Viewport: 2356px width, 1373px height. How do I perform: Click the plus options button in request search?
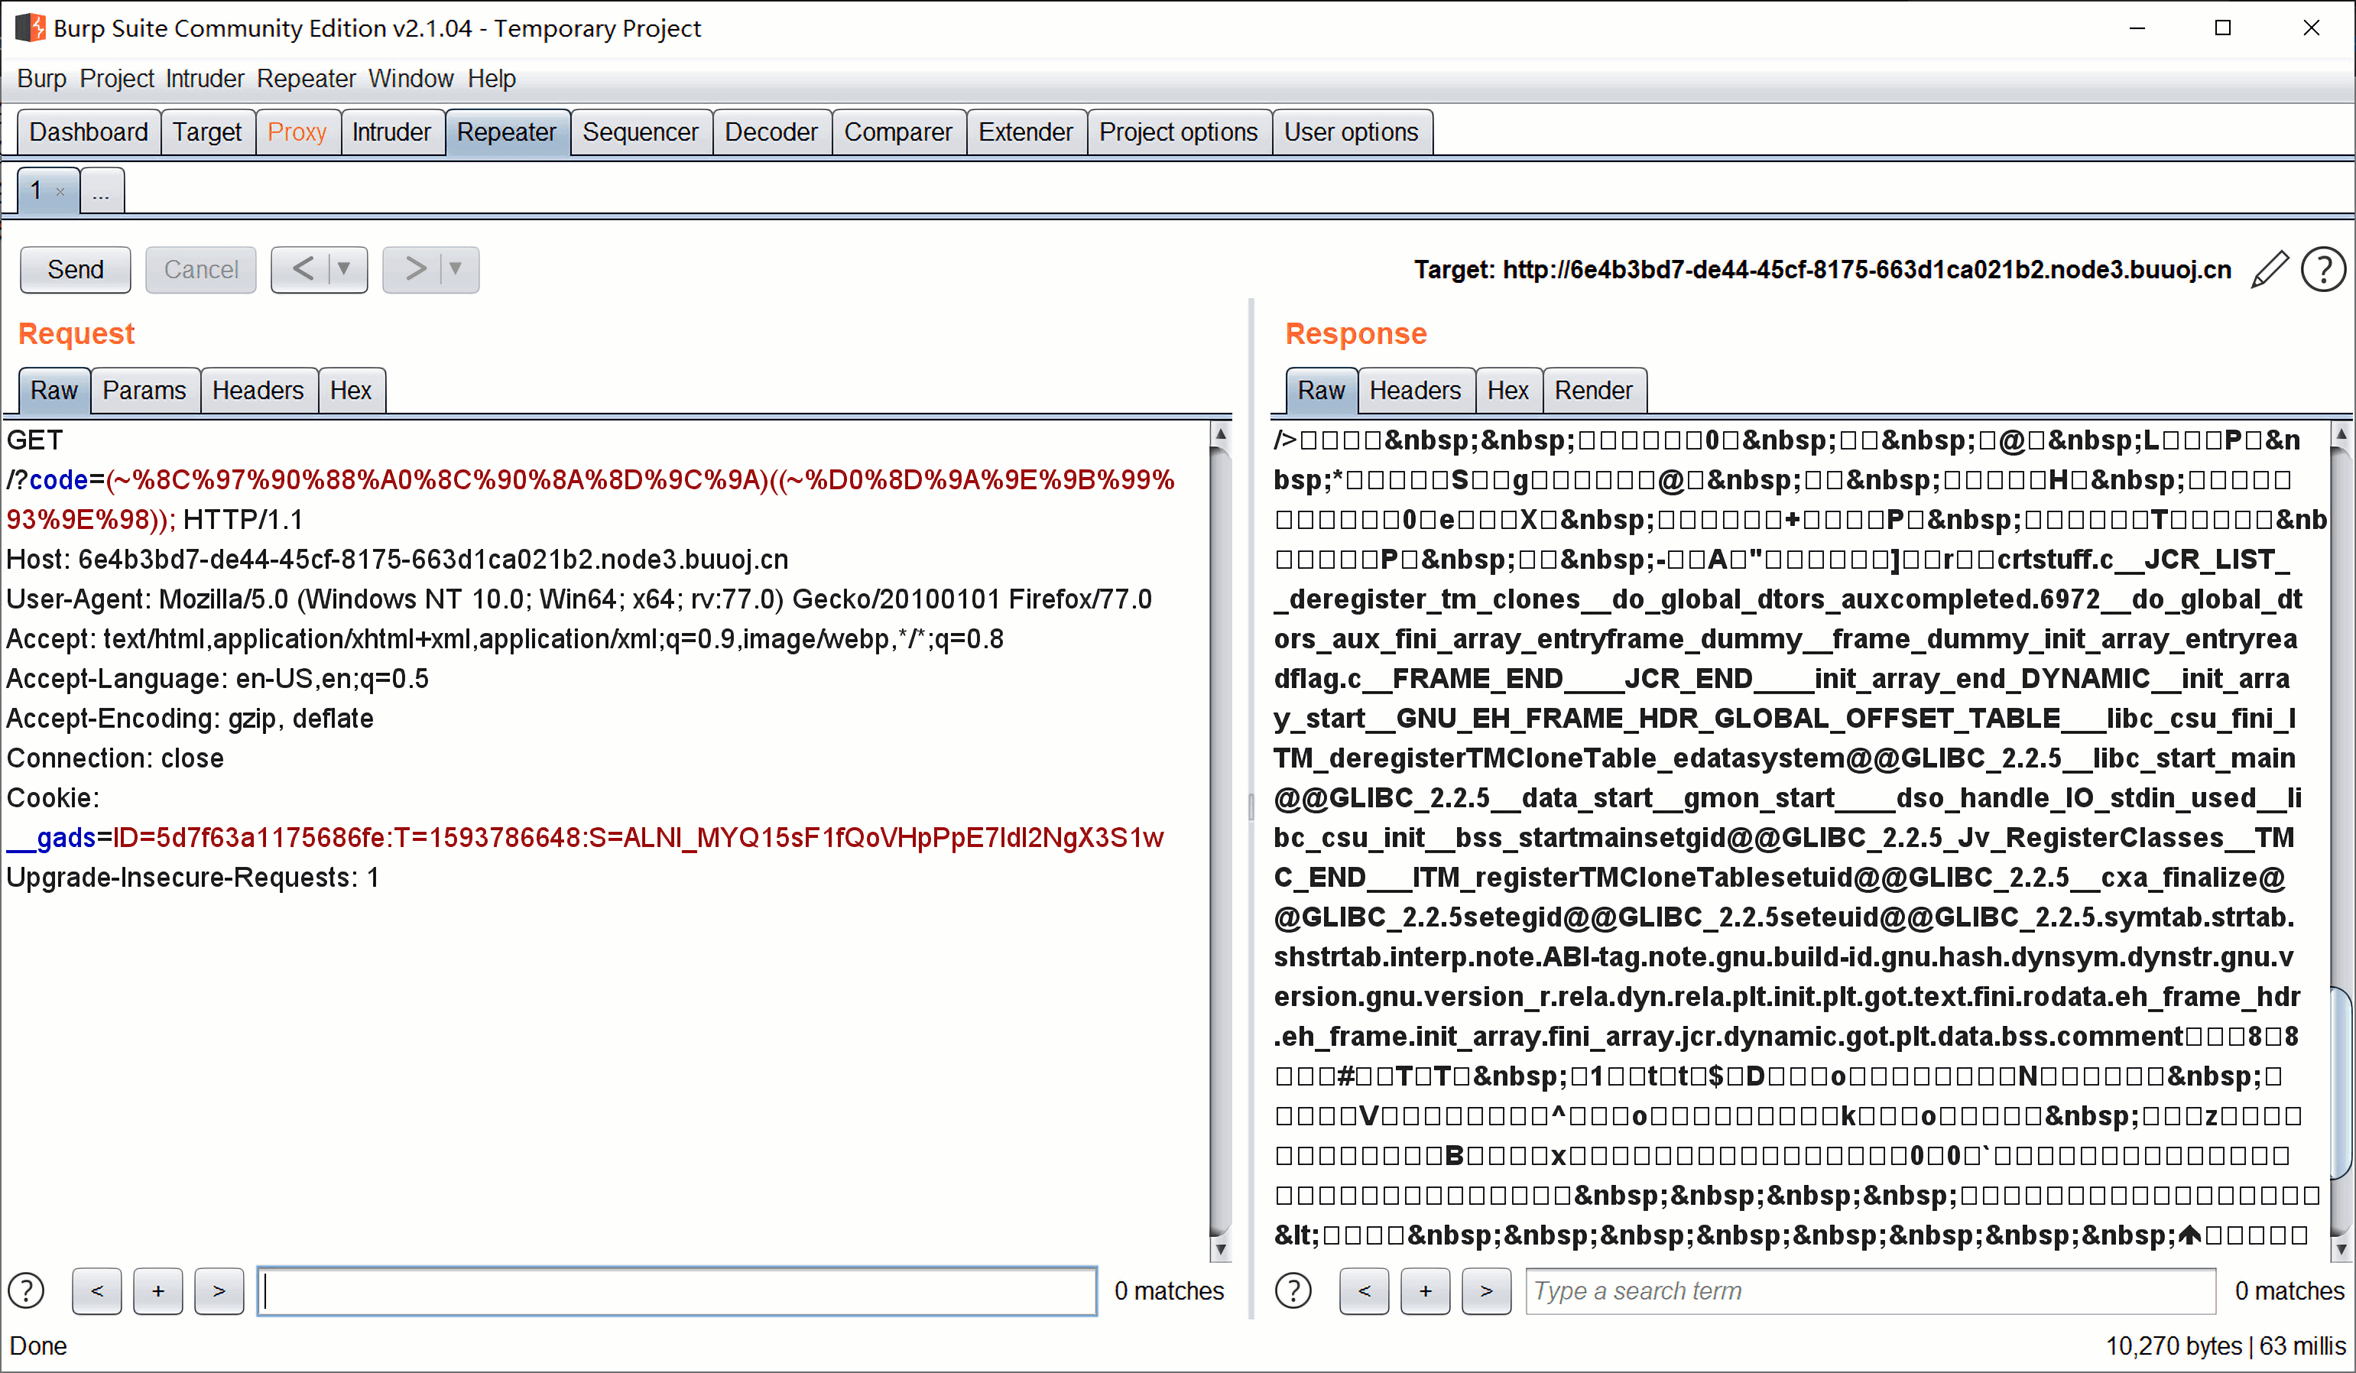(158, 1290)
